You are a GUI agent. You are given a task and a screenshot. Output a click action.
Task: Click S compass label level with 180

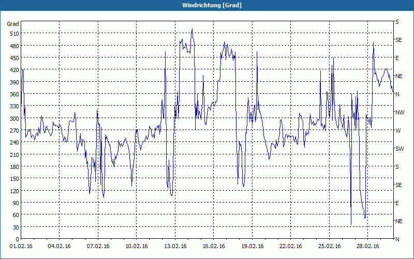coord(397,167)
